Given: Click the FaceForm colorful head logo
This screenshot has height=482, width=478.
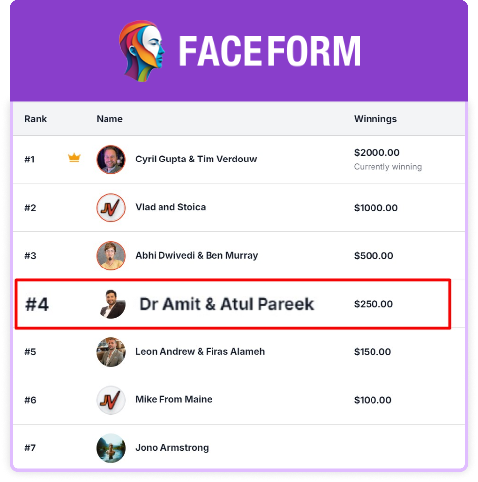Looking at the screenshot, I should tap(142, 51).
